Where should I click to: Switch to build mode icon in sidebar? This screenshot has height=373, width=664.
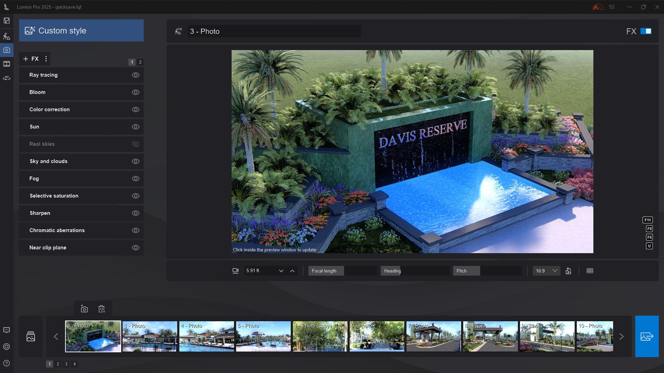point(7,36)
